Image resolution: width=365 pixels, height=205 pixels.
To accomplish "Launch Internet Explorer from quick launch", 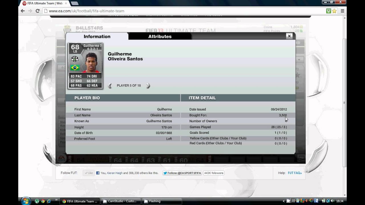I will (x=48, y=201).
